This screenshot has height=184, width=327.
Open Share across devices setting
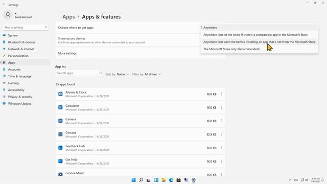click(x=140, y=40)
